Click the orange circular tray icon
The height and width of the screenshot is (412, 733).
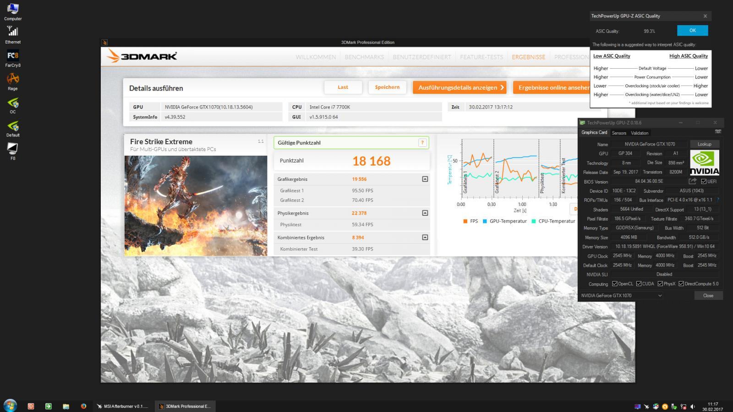click(x=665, y=407)
